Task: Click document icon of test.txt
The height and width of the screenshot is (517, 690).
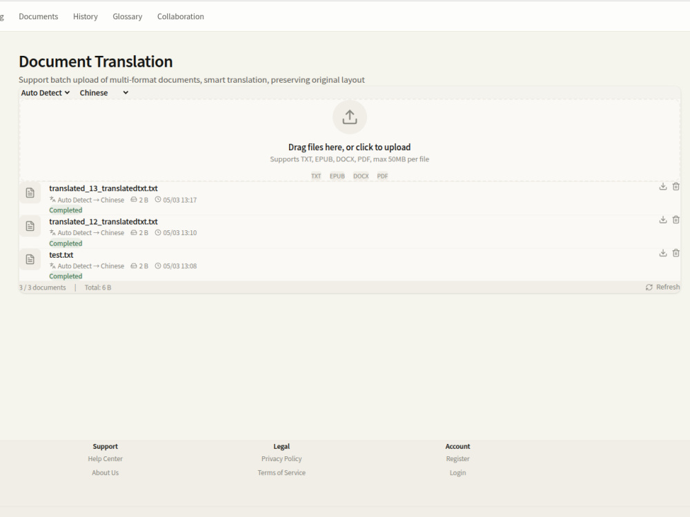Action: tap(30, 259)
